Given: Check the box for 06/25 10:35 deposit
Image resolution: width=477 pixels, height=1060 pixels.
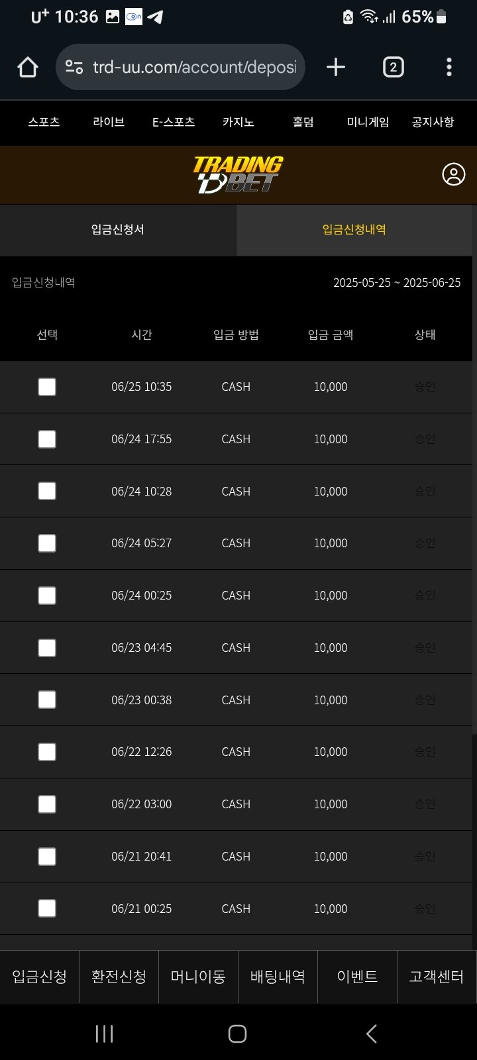Looking at the screenshot, I should point(47,387).
